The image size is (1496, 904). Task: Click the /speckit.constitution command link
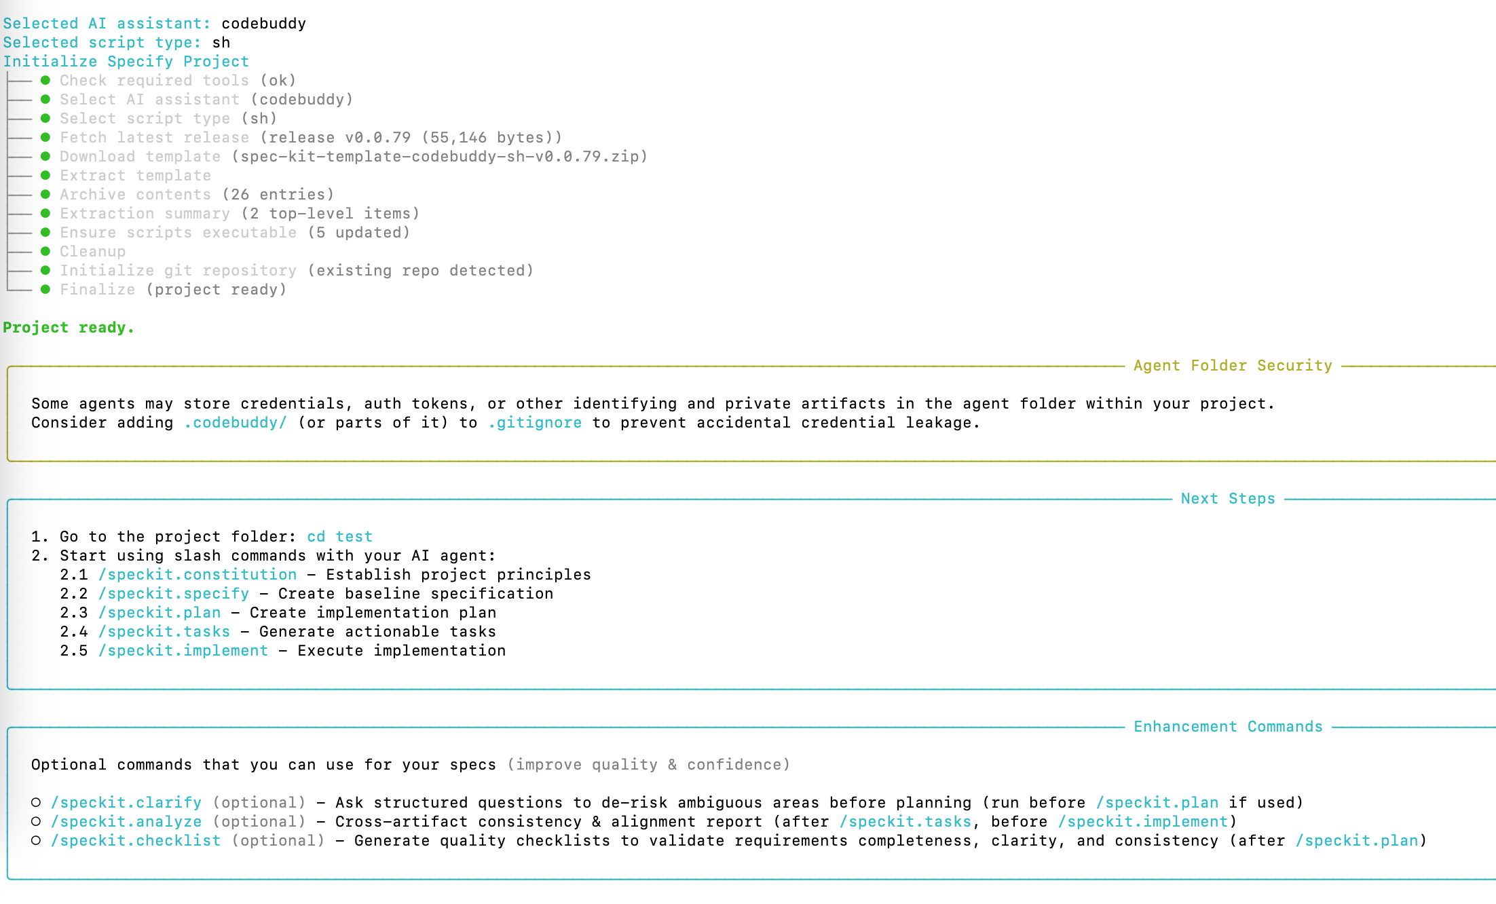point(198,575)
